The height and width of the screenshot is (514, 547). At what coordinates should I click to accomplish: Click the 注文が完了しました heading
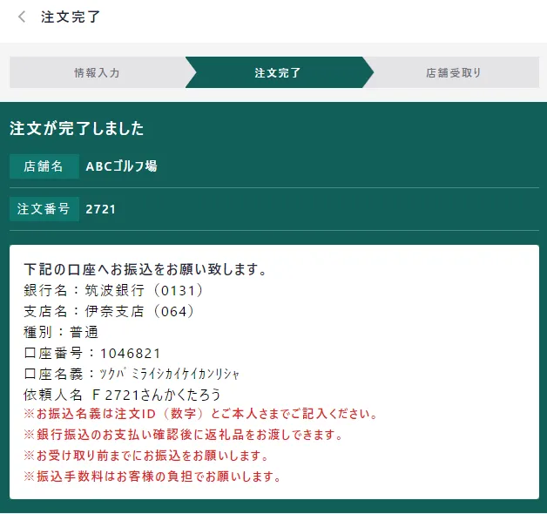click(x=77, y=129)
